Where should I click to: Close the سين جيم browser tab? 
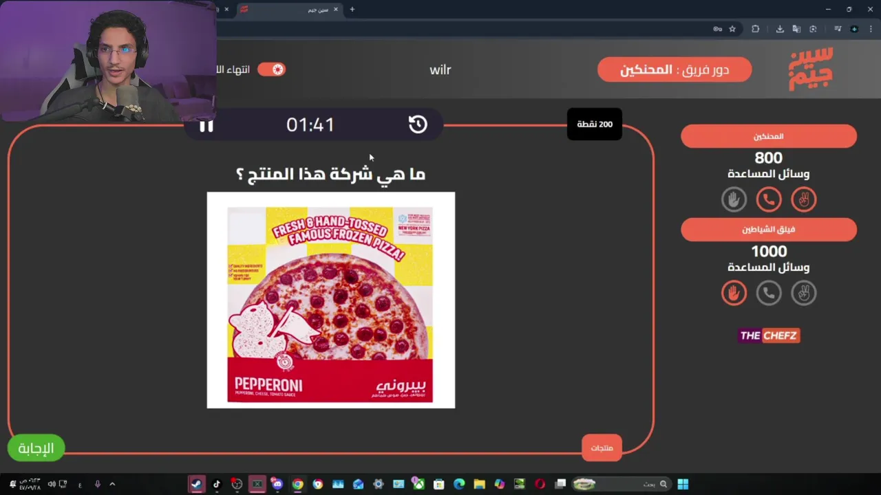point(336,10)
